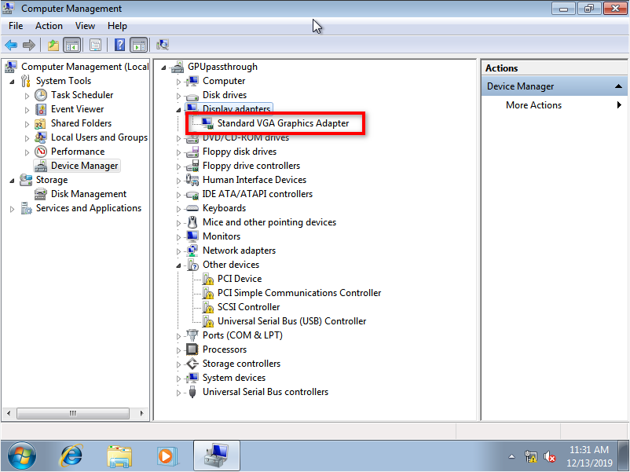Open the View menu
Viewport: 630px width, 472px height.
tap(85, 26)
